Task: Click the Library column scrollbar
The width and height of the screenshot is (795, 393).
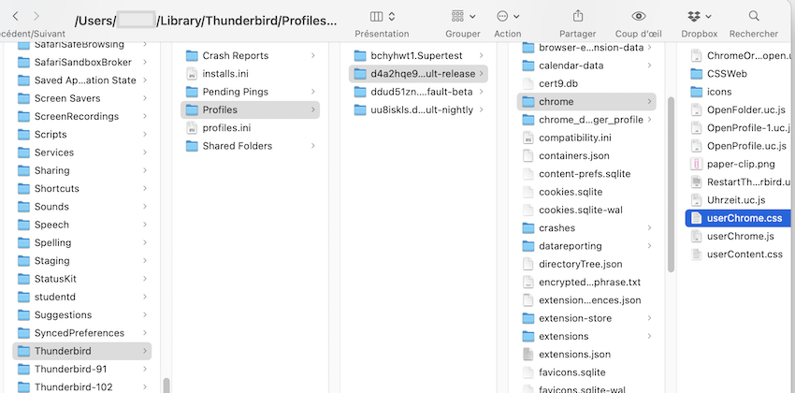Action: pos(166,385)
